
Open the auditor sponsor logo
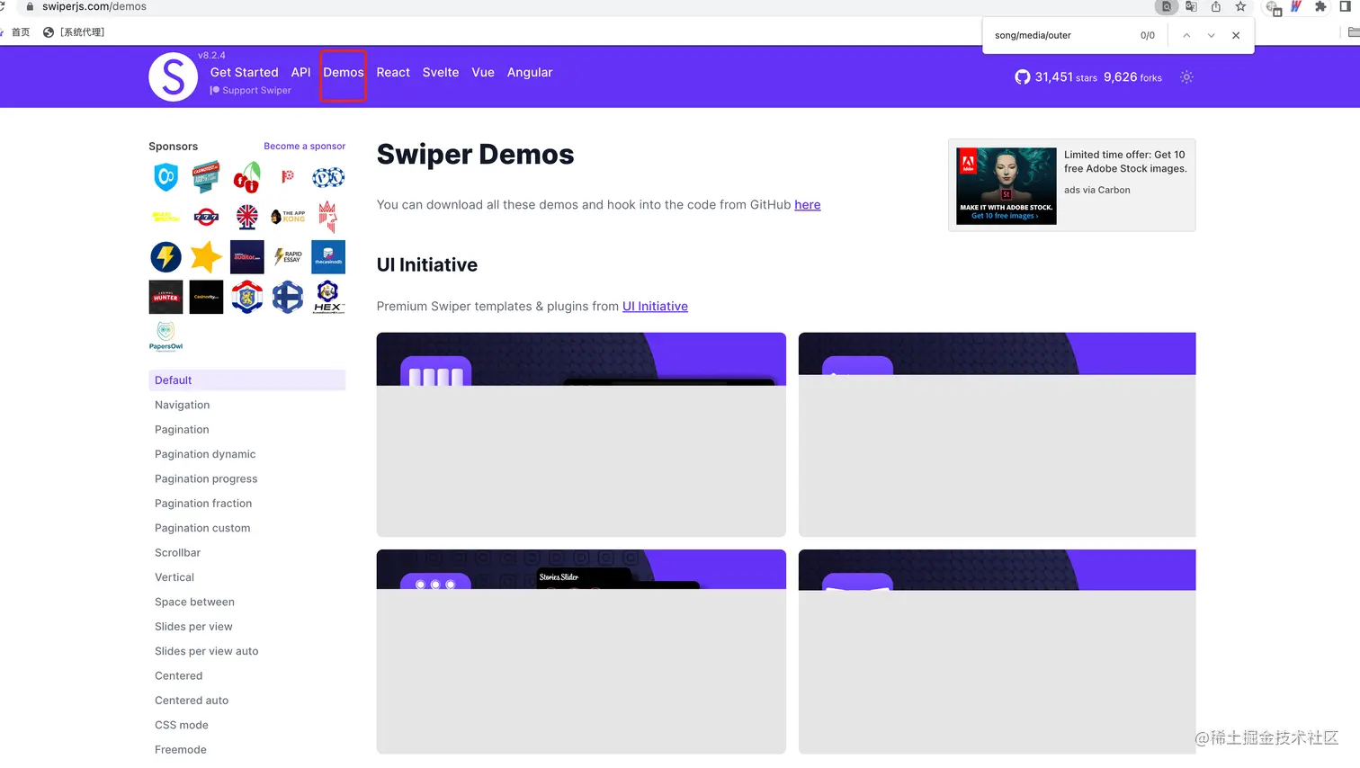pyautogui.click(x=247, y=257)
